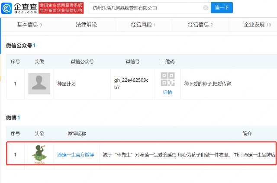Click the 种星计划 gray avatar placeholder

point(39,83)
